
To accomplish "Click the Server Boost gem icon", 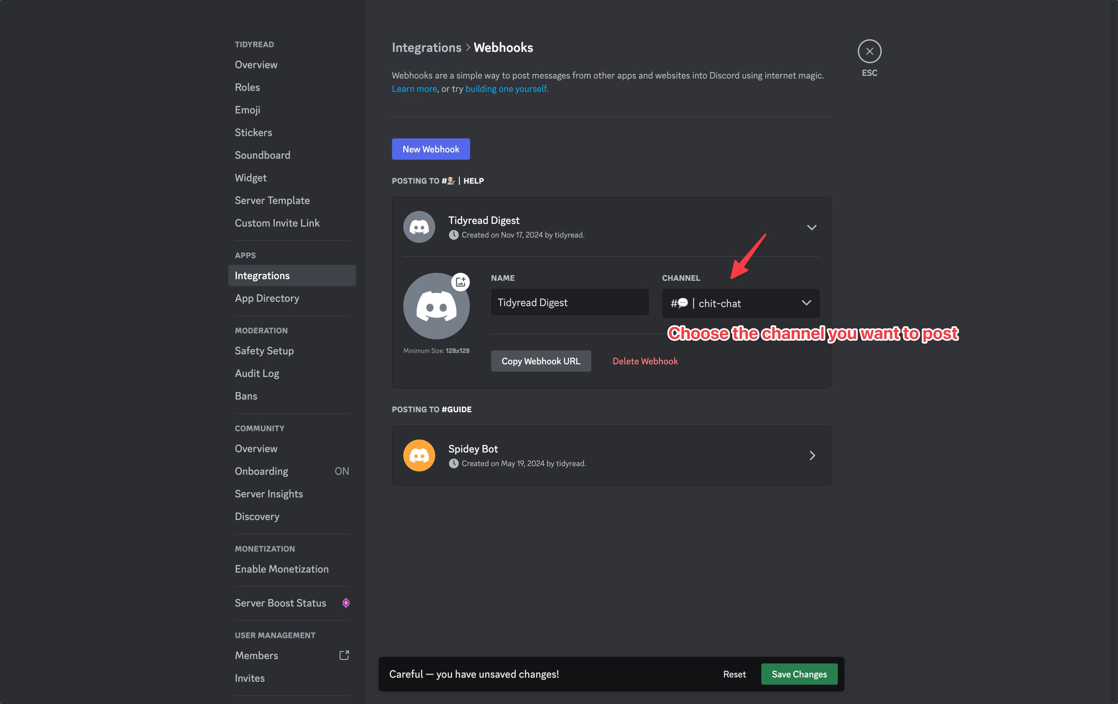I will point(345,603).
